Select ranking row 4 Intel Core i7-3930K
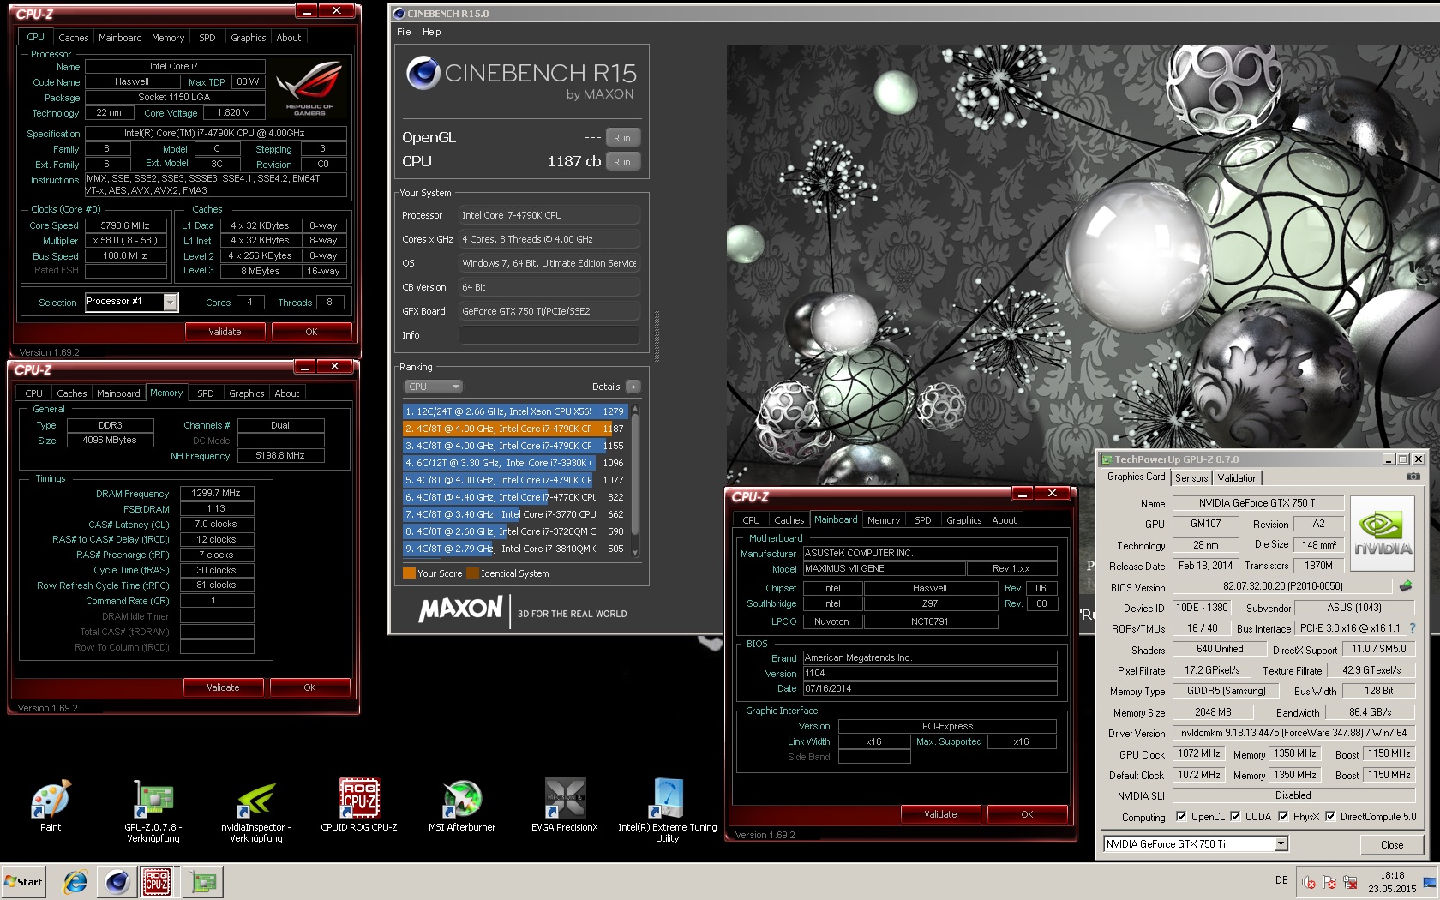 click(x=514, y=463)
